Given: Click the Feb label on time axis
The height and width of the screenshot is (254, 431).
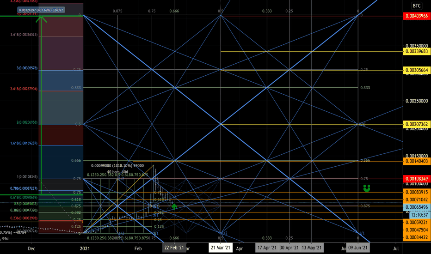Looking at the screenshot, I should tap(138, 248).
